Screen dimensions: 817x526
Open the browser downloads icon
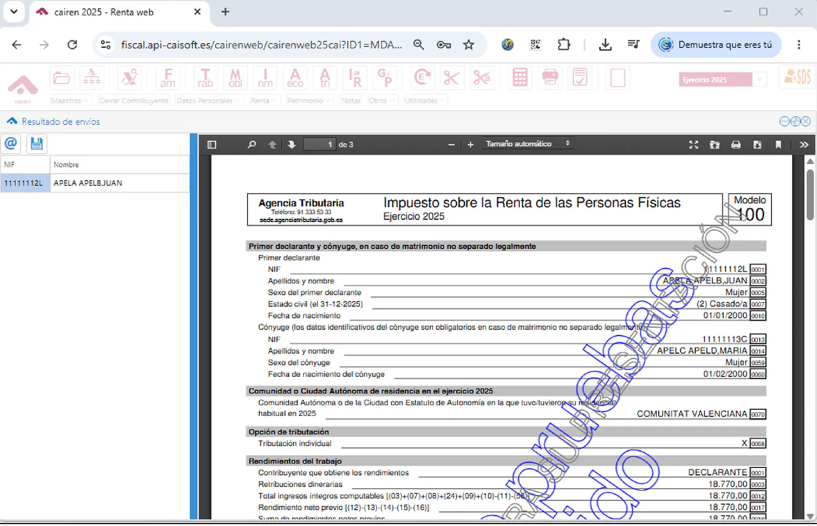coord(605,44)
